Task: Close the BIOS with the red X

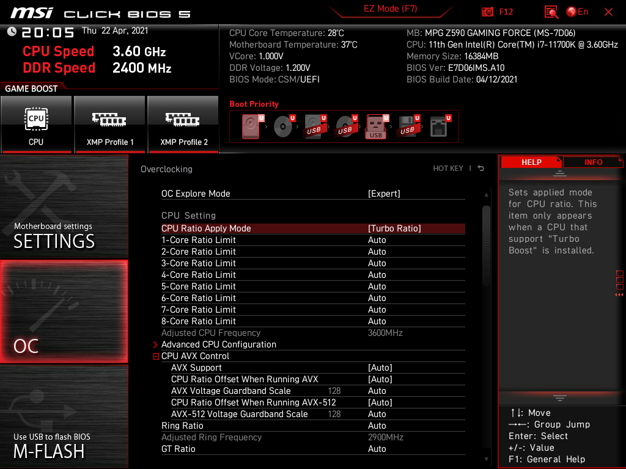Action: pos(608,12)
